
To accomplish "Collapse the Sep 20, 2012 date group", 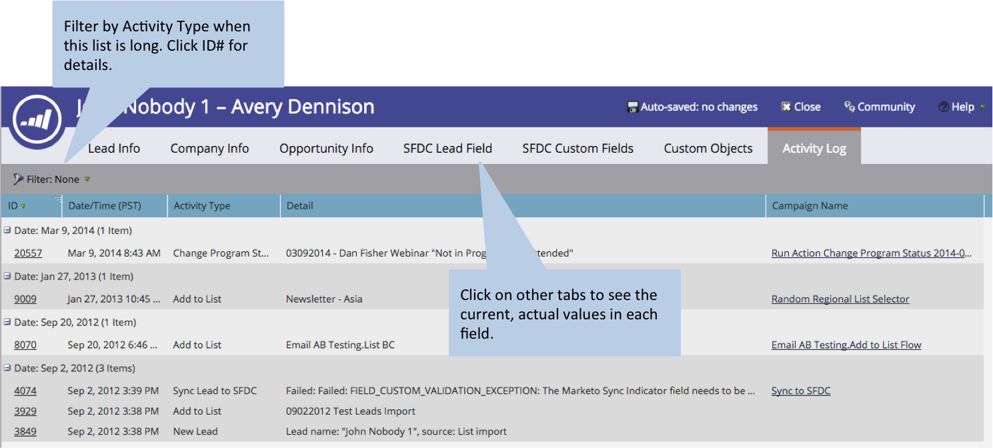I will coord(7,322).
